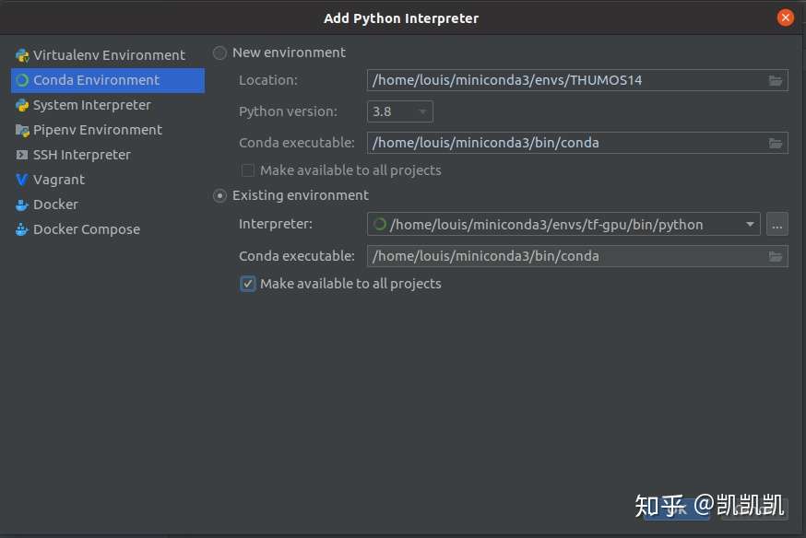
Task: Click the 'Interpreter:' label
Action: (x=276, y=224)
